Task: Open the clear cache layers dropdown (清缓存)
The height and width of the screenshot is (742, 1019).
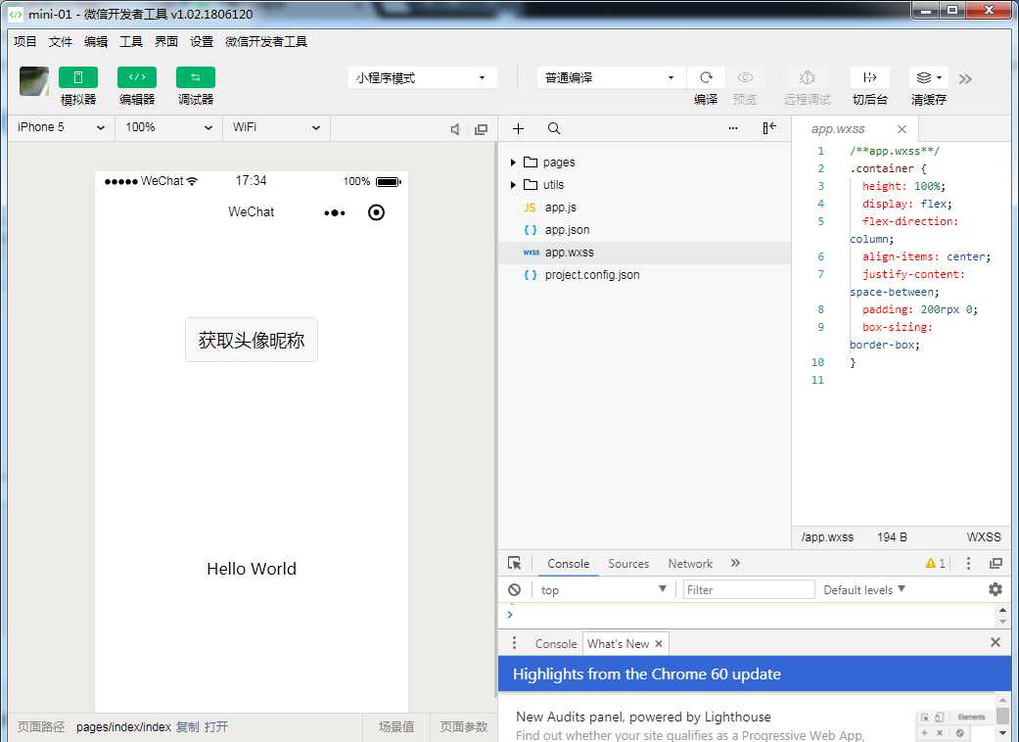Action: tap(929, 77)
